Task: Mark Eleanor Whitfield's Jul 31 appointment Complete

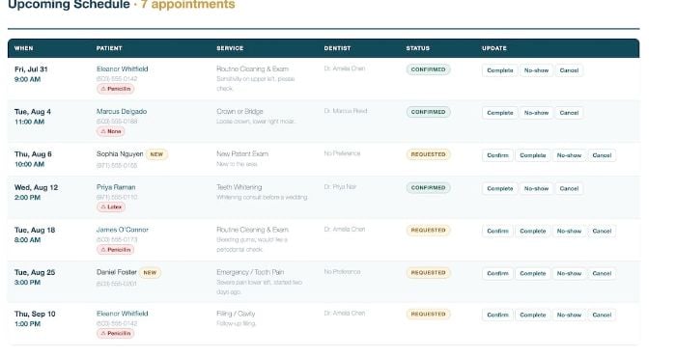Action: coord(500,70)
